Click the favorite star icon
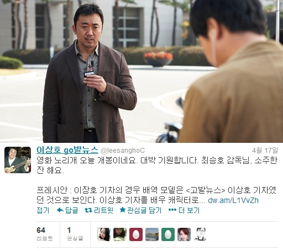283x251 pixels. [x=123, y=210]
